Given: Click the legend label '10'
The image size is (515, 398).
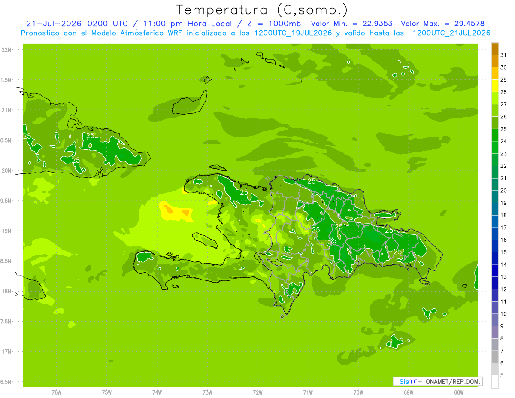Looking at the screenshot, I should tap(504, 314).
